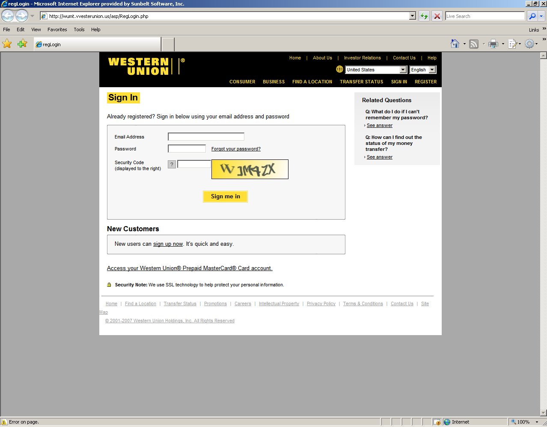Open the File menu

(6, 29)
